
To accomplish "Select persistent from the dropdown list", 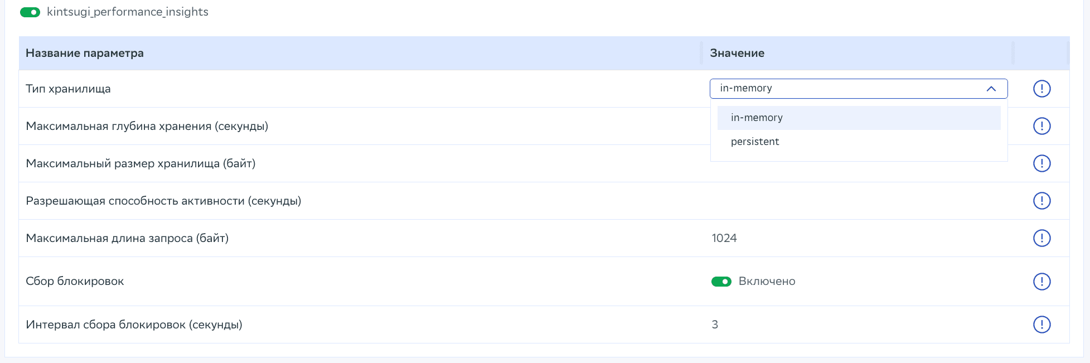I will pyautogui.click(x=755, y=142).
